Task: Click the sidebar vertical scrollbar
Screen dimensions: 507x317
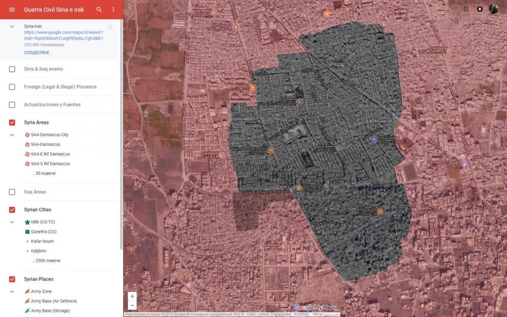Action: click(121, 152)
